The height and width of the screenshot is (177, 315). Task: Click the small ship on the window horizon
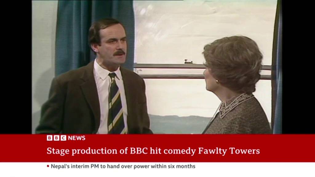pos(188,61)
